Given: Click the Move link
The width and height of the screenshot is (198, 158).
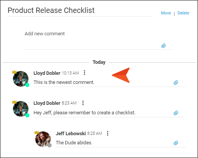Looking at the screenshot, I should pyautogui.click(x=166, y=13).
